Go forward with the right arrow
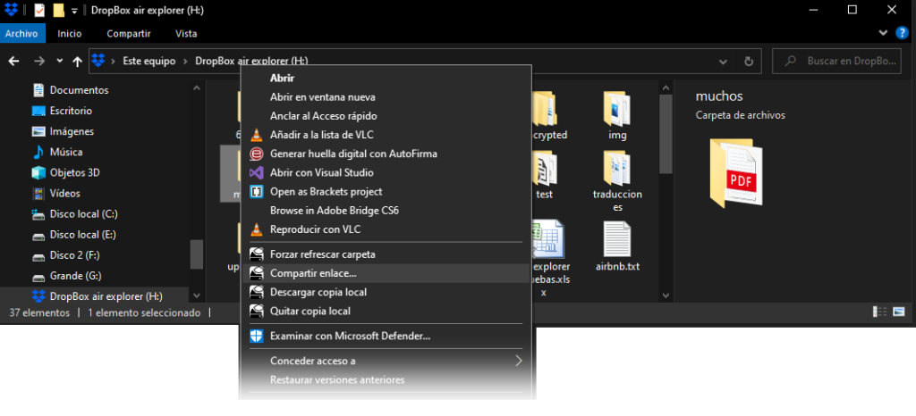Image resolution: width=916 pixels, height=416 pixels. pyautogui.click(x=39, y=62)
